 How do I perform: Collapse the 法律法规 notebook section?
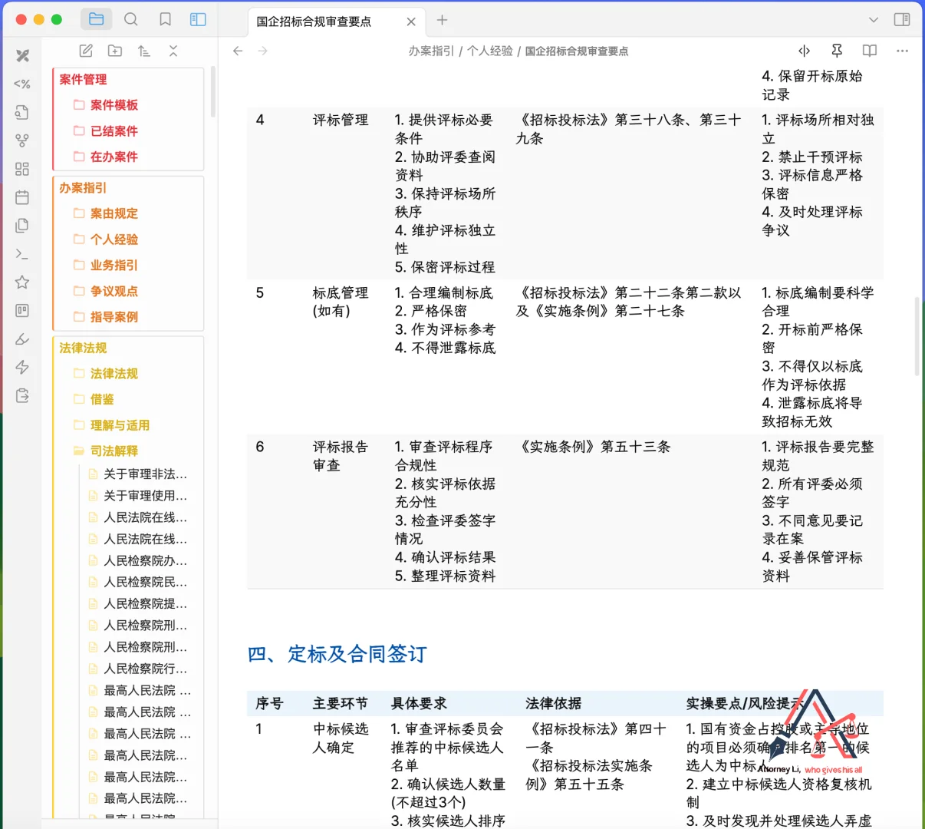pyautogui.click(x=83, y=348)
